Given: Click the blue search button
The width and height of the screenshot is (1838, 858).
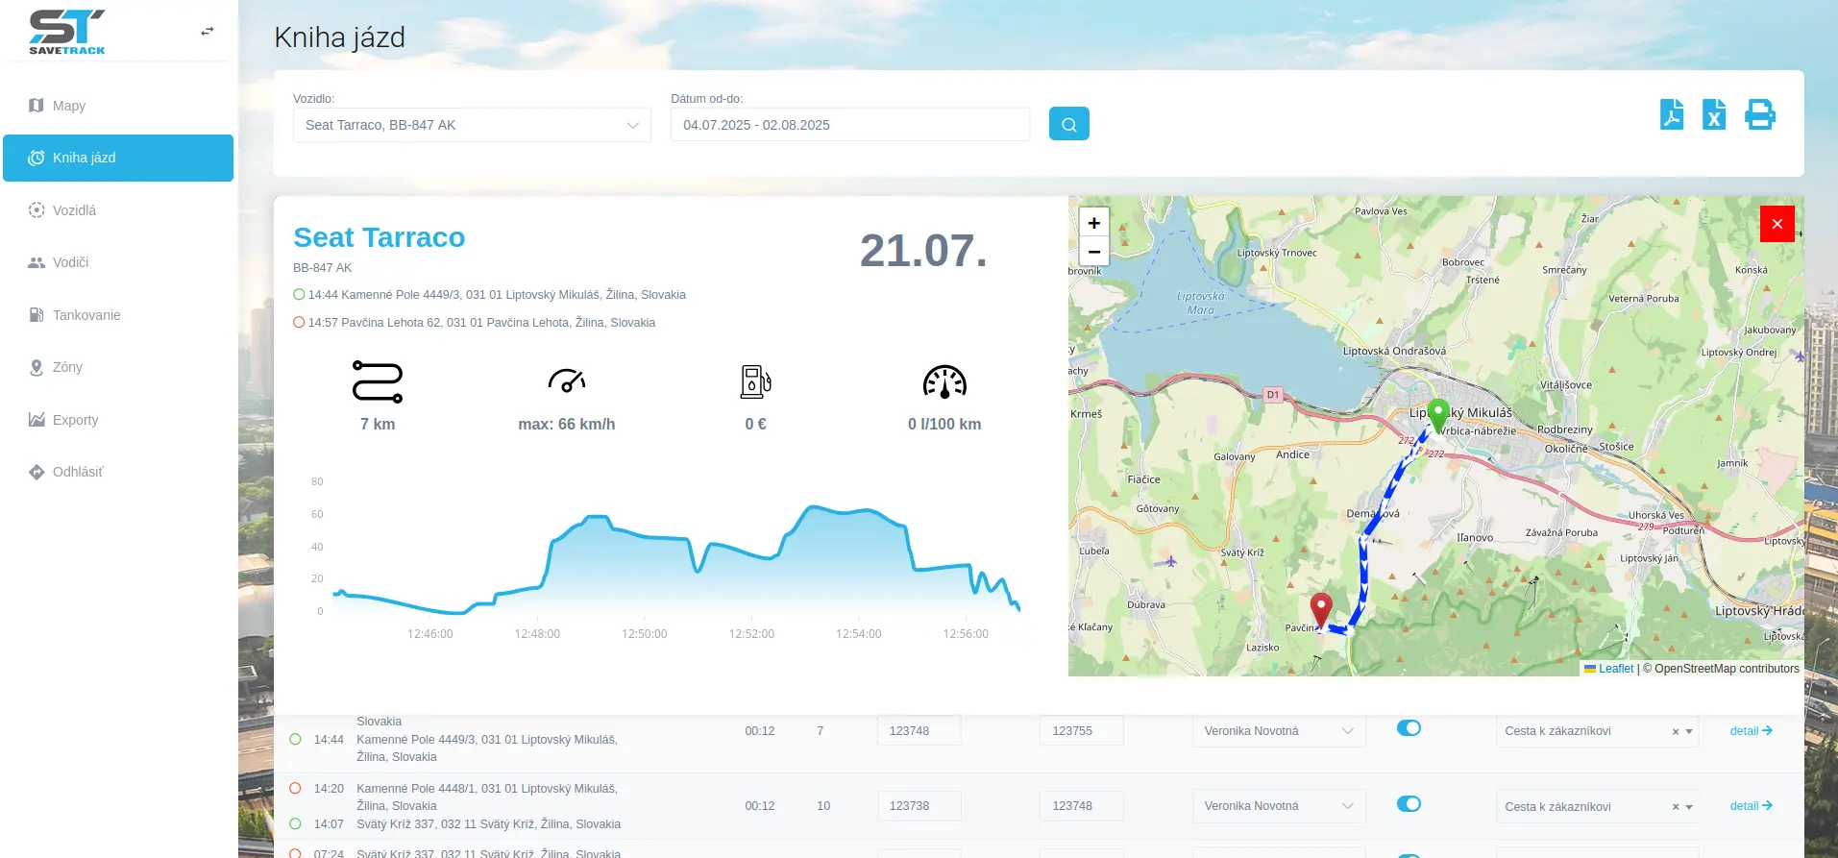Looking at the screenshot, I should pos(1068,124).
